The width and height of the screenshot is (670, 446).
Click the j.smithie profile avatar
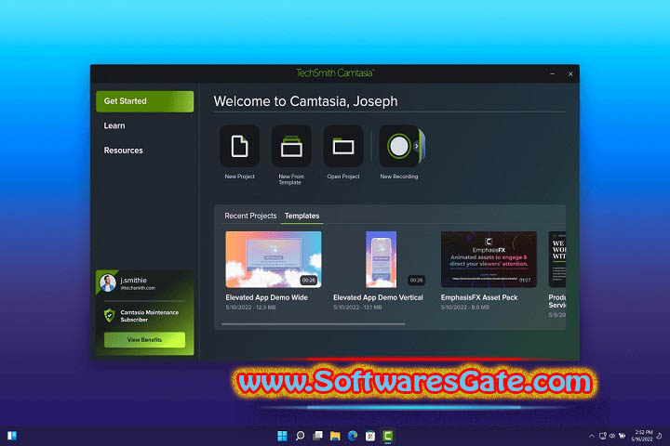pos(108,282)
